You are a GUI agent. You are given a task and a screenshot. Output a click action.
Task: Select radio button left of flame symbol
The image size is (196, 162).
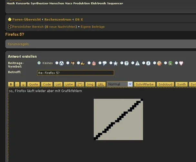(x=89, y=63)
